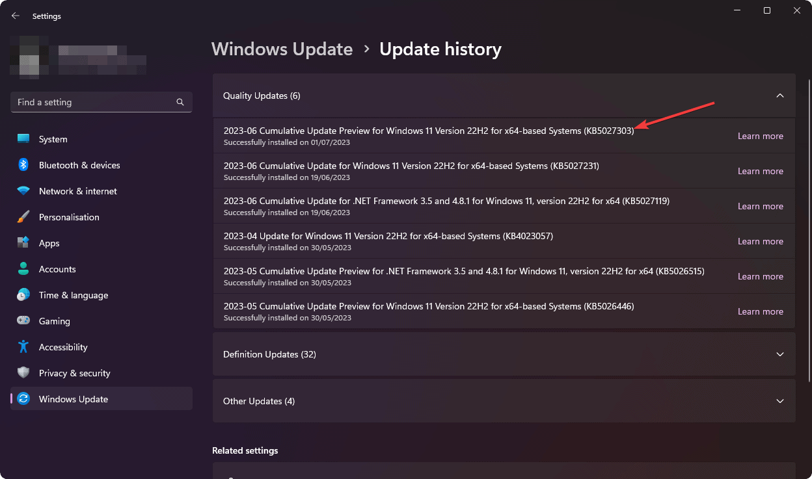Open Learn more for KB5027231

click(760, 170)
